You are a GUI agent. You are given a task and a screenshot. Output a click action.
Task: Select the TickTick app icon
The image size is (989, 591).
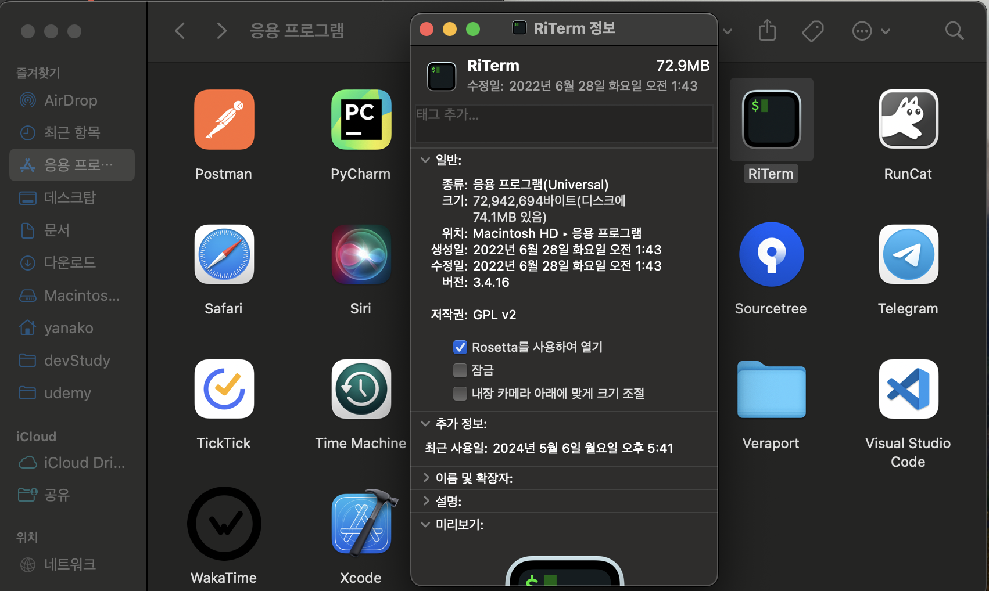(224, 389)
